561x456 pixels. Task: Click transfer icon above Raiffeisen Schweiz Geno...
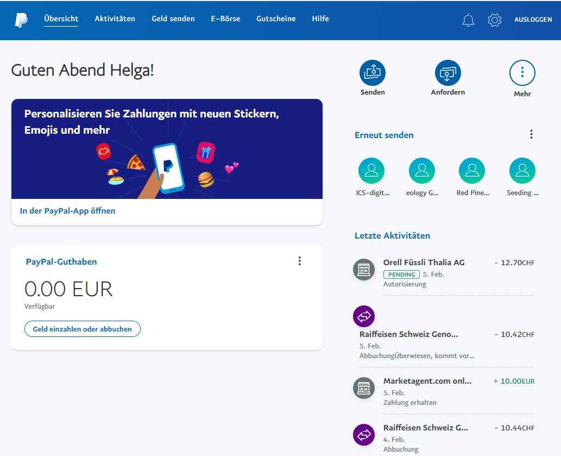(364, 316)
